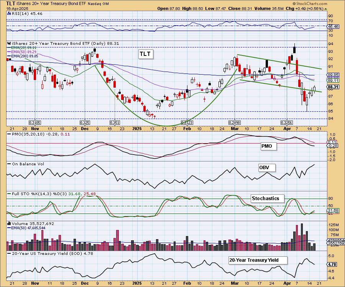This screenshot has width=345, height=287.
Task: Click the 'OBV' annotation box
Action: click(x=266, y=168)
